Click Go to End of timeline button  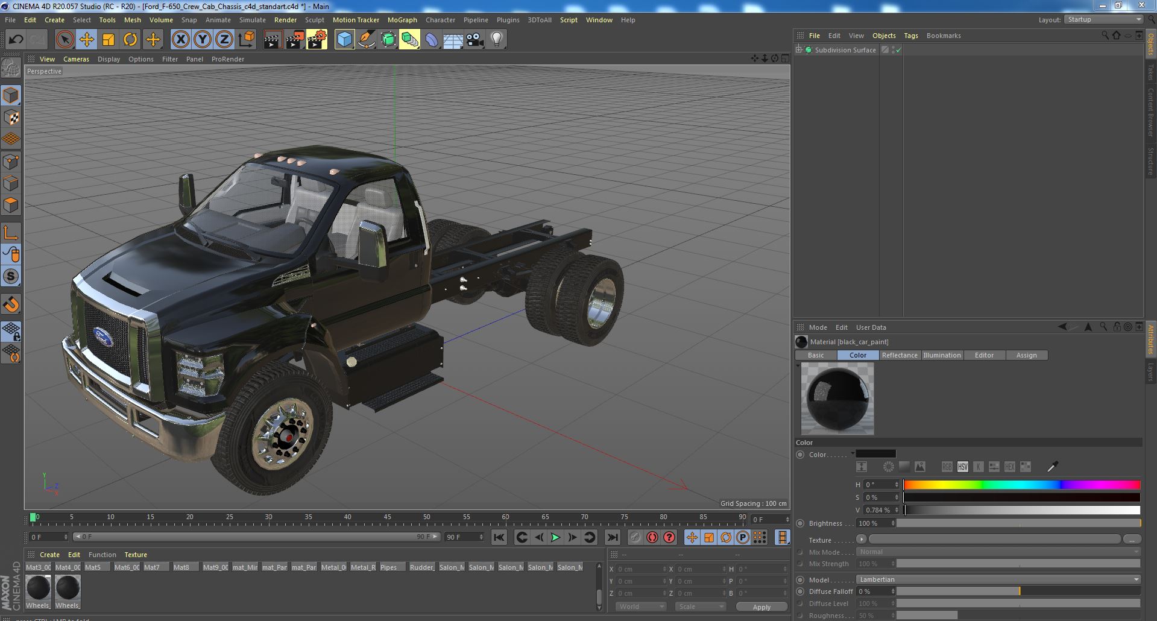613,537
